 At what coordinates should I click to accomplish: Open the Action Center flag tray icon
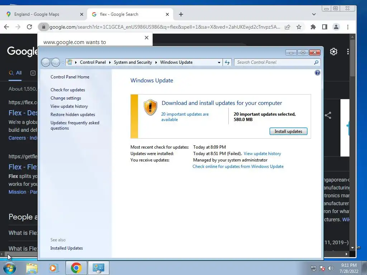[322, 268]
